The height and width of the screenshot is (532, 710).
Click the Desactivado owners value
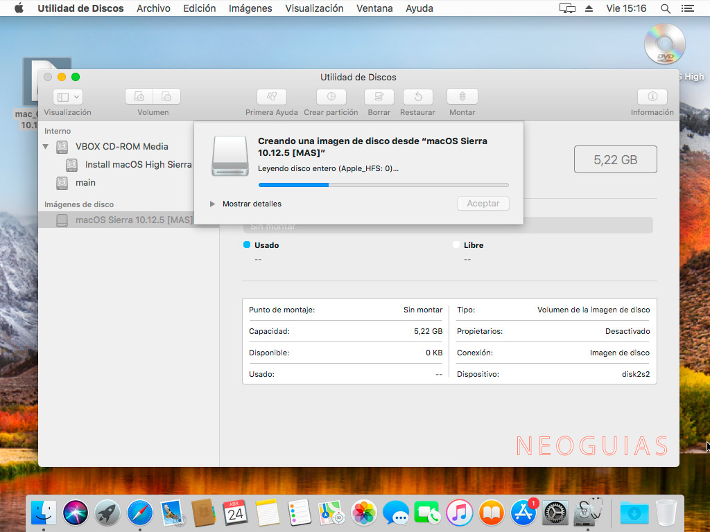[627, 331]
